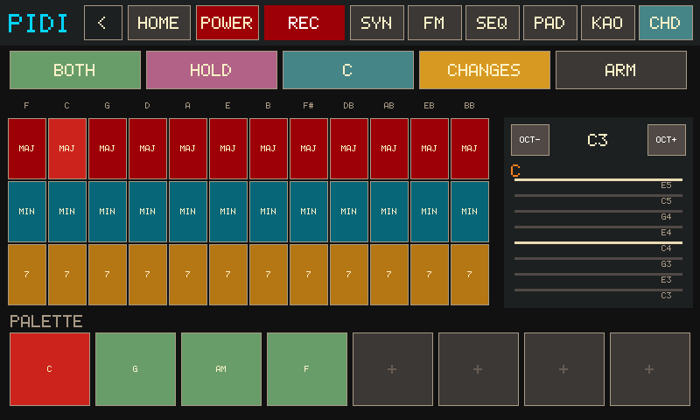
Task: Click the PIDI logo
Action: (x=38, y=24)
